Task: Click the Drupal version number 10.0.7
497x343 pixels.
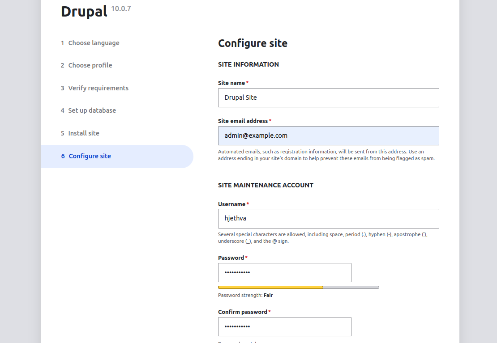Action: coord(121,8)
